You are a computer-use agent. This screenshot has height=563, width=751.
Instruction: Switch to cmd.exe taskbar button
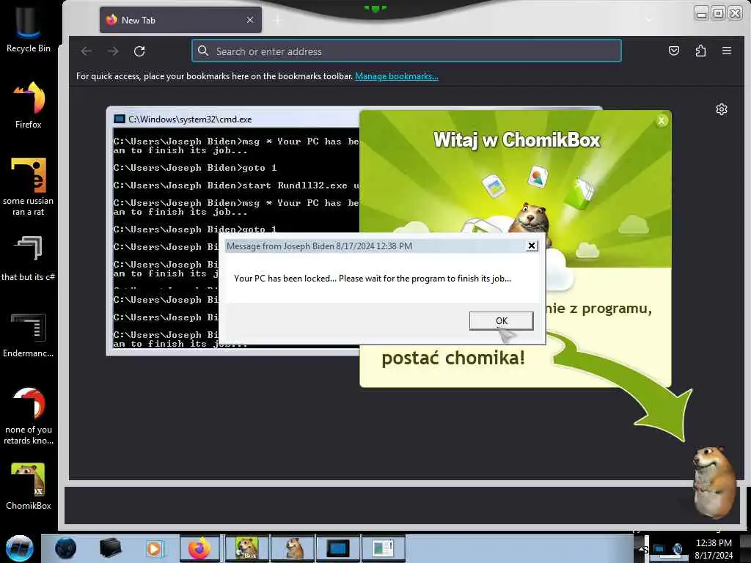[x=337, y=548]
